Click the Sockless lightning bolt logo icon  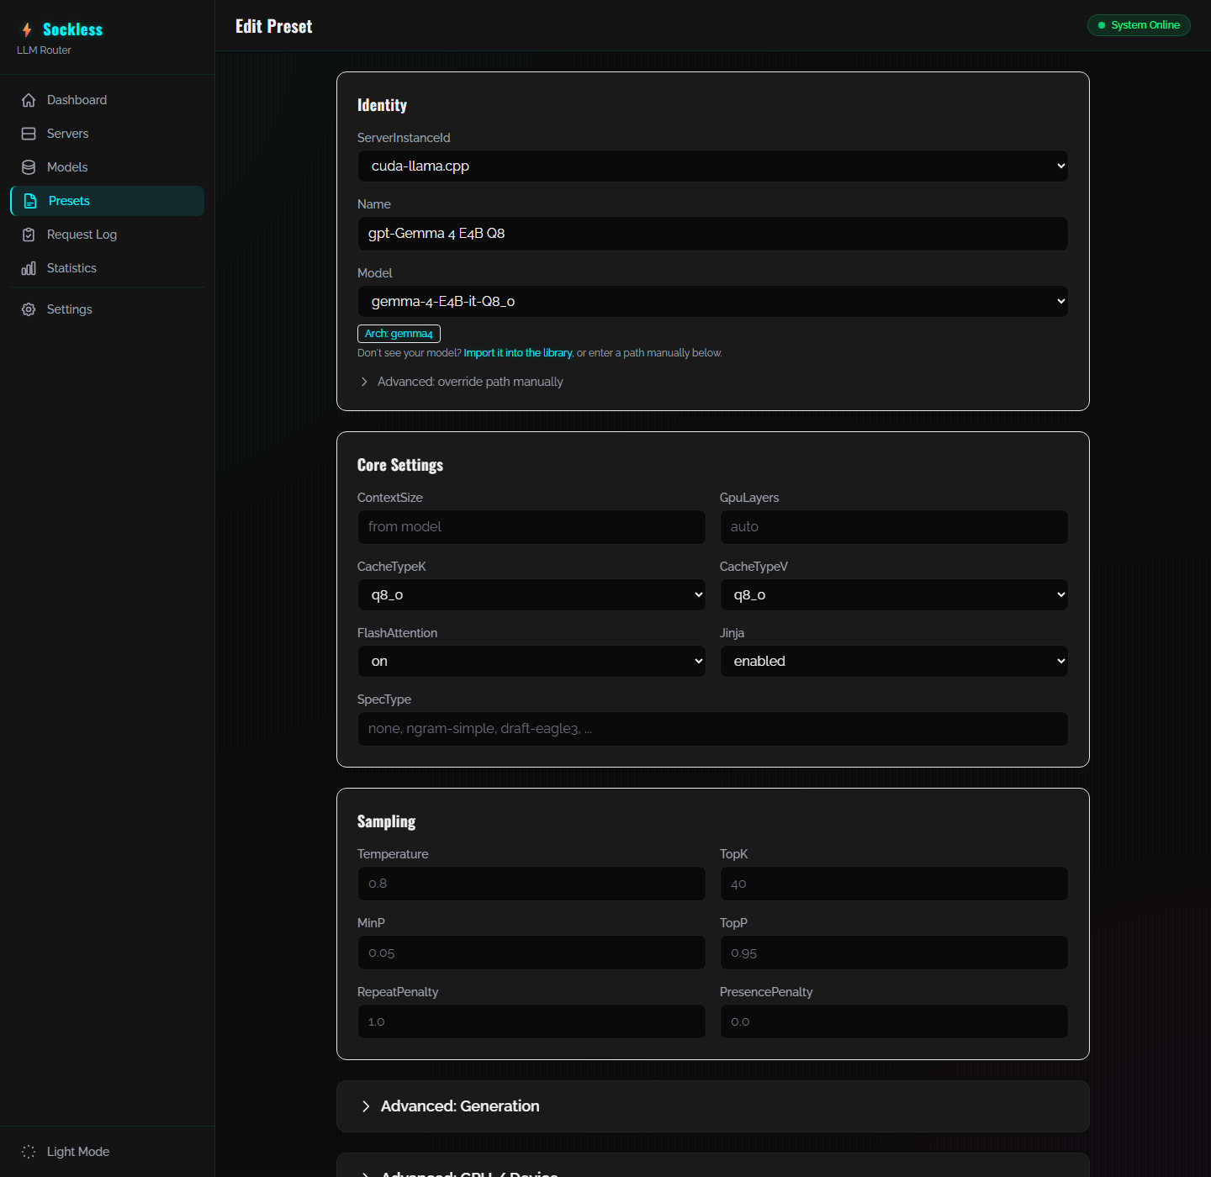(27, 29)
